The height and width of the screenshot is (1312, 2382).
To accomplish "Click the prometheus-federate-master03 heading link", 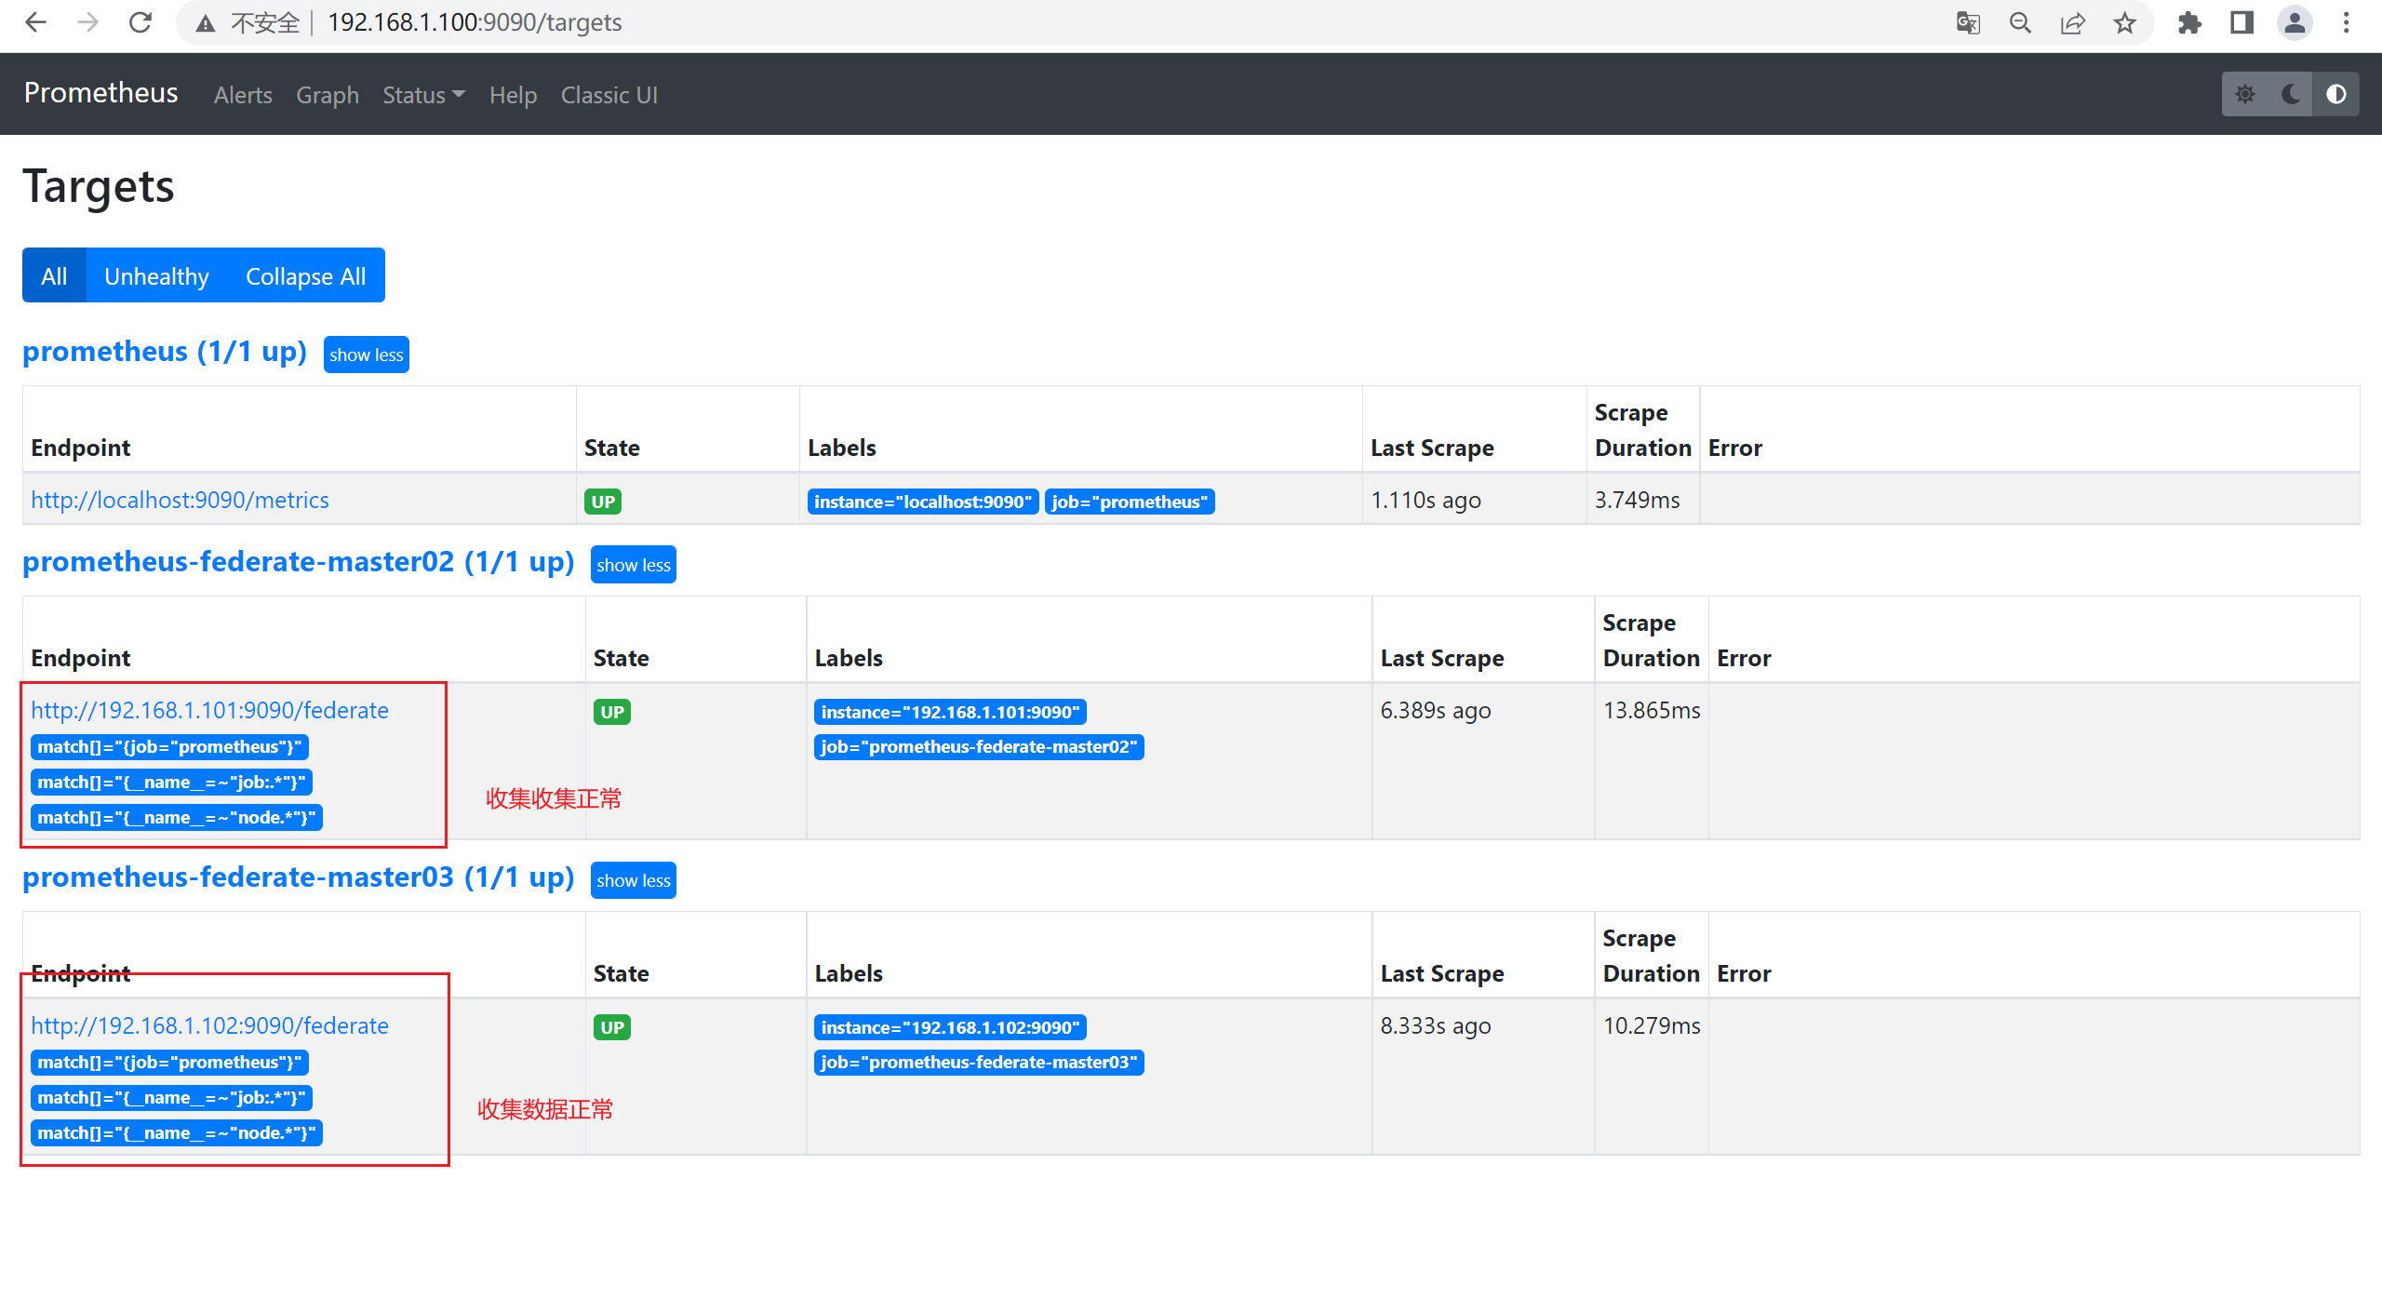I will pos(298,877).
